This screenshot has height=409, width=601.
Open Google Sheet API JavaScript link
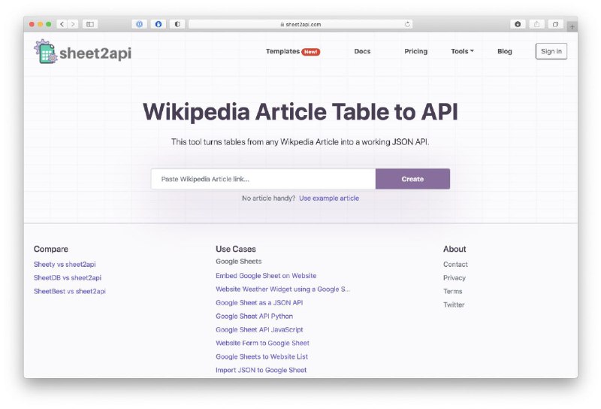pyautogui.click(x=259, y=329)
